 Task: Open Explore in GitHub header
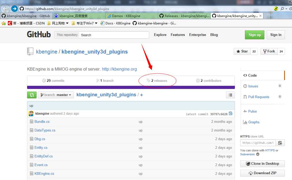click(x=160, y=35)
